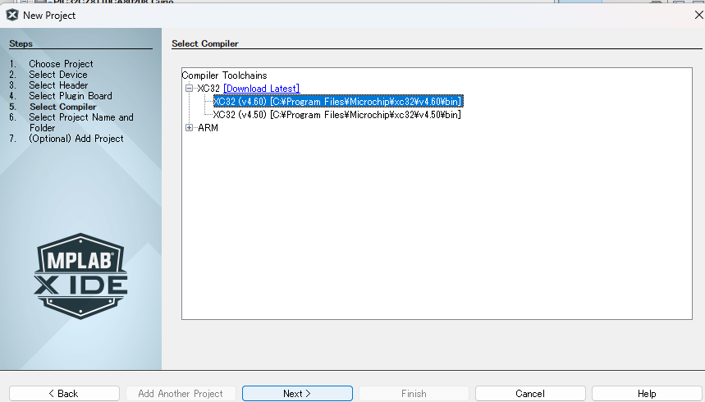This screenshot has height=402, width=705.
Task: Select XC32 (v4.50) compiler entry
Action: tap(336, 115)
